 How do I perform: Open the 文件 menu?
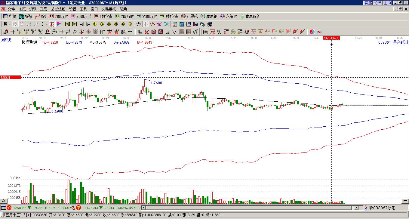click(11, 9)
